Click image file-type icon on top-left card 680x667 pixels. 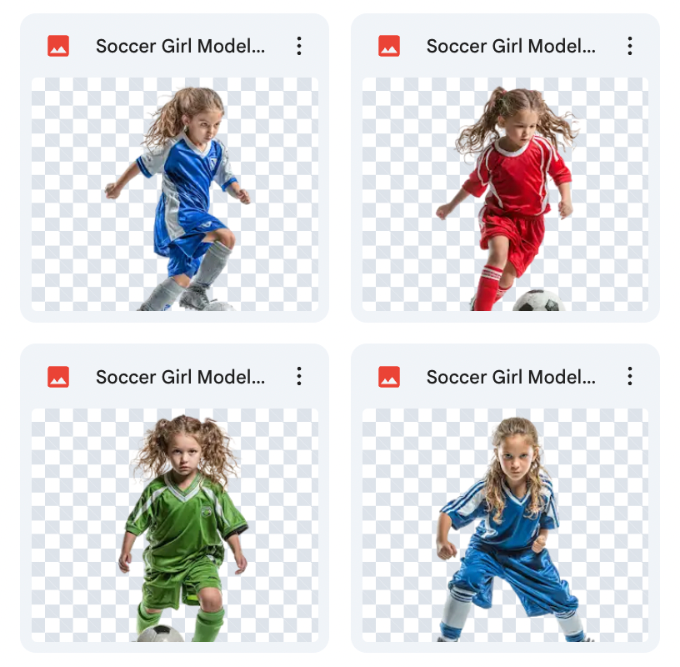(58, 46)
